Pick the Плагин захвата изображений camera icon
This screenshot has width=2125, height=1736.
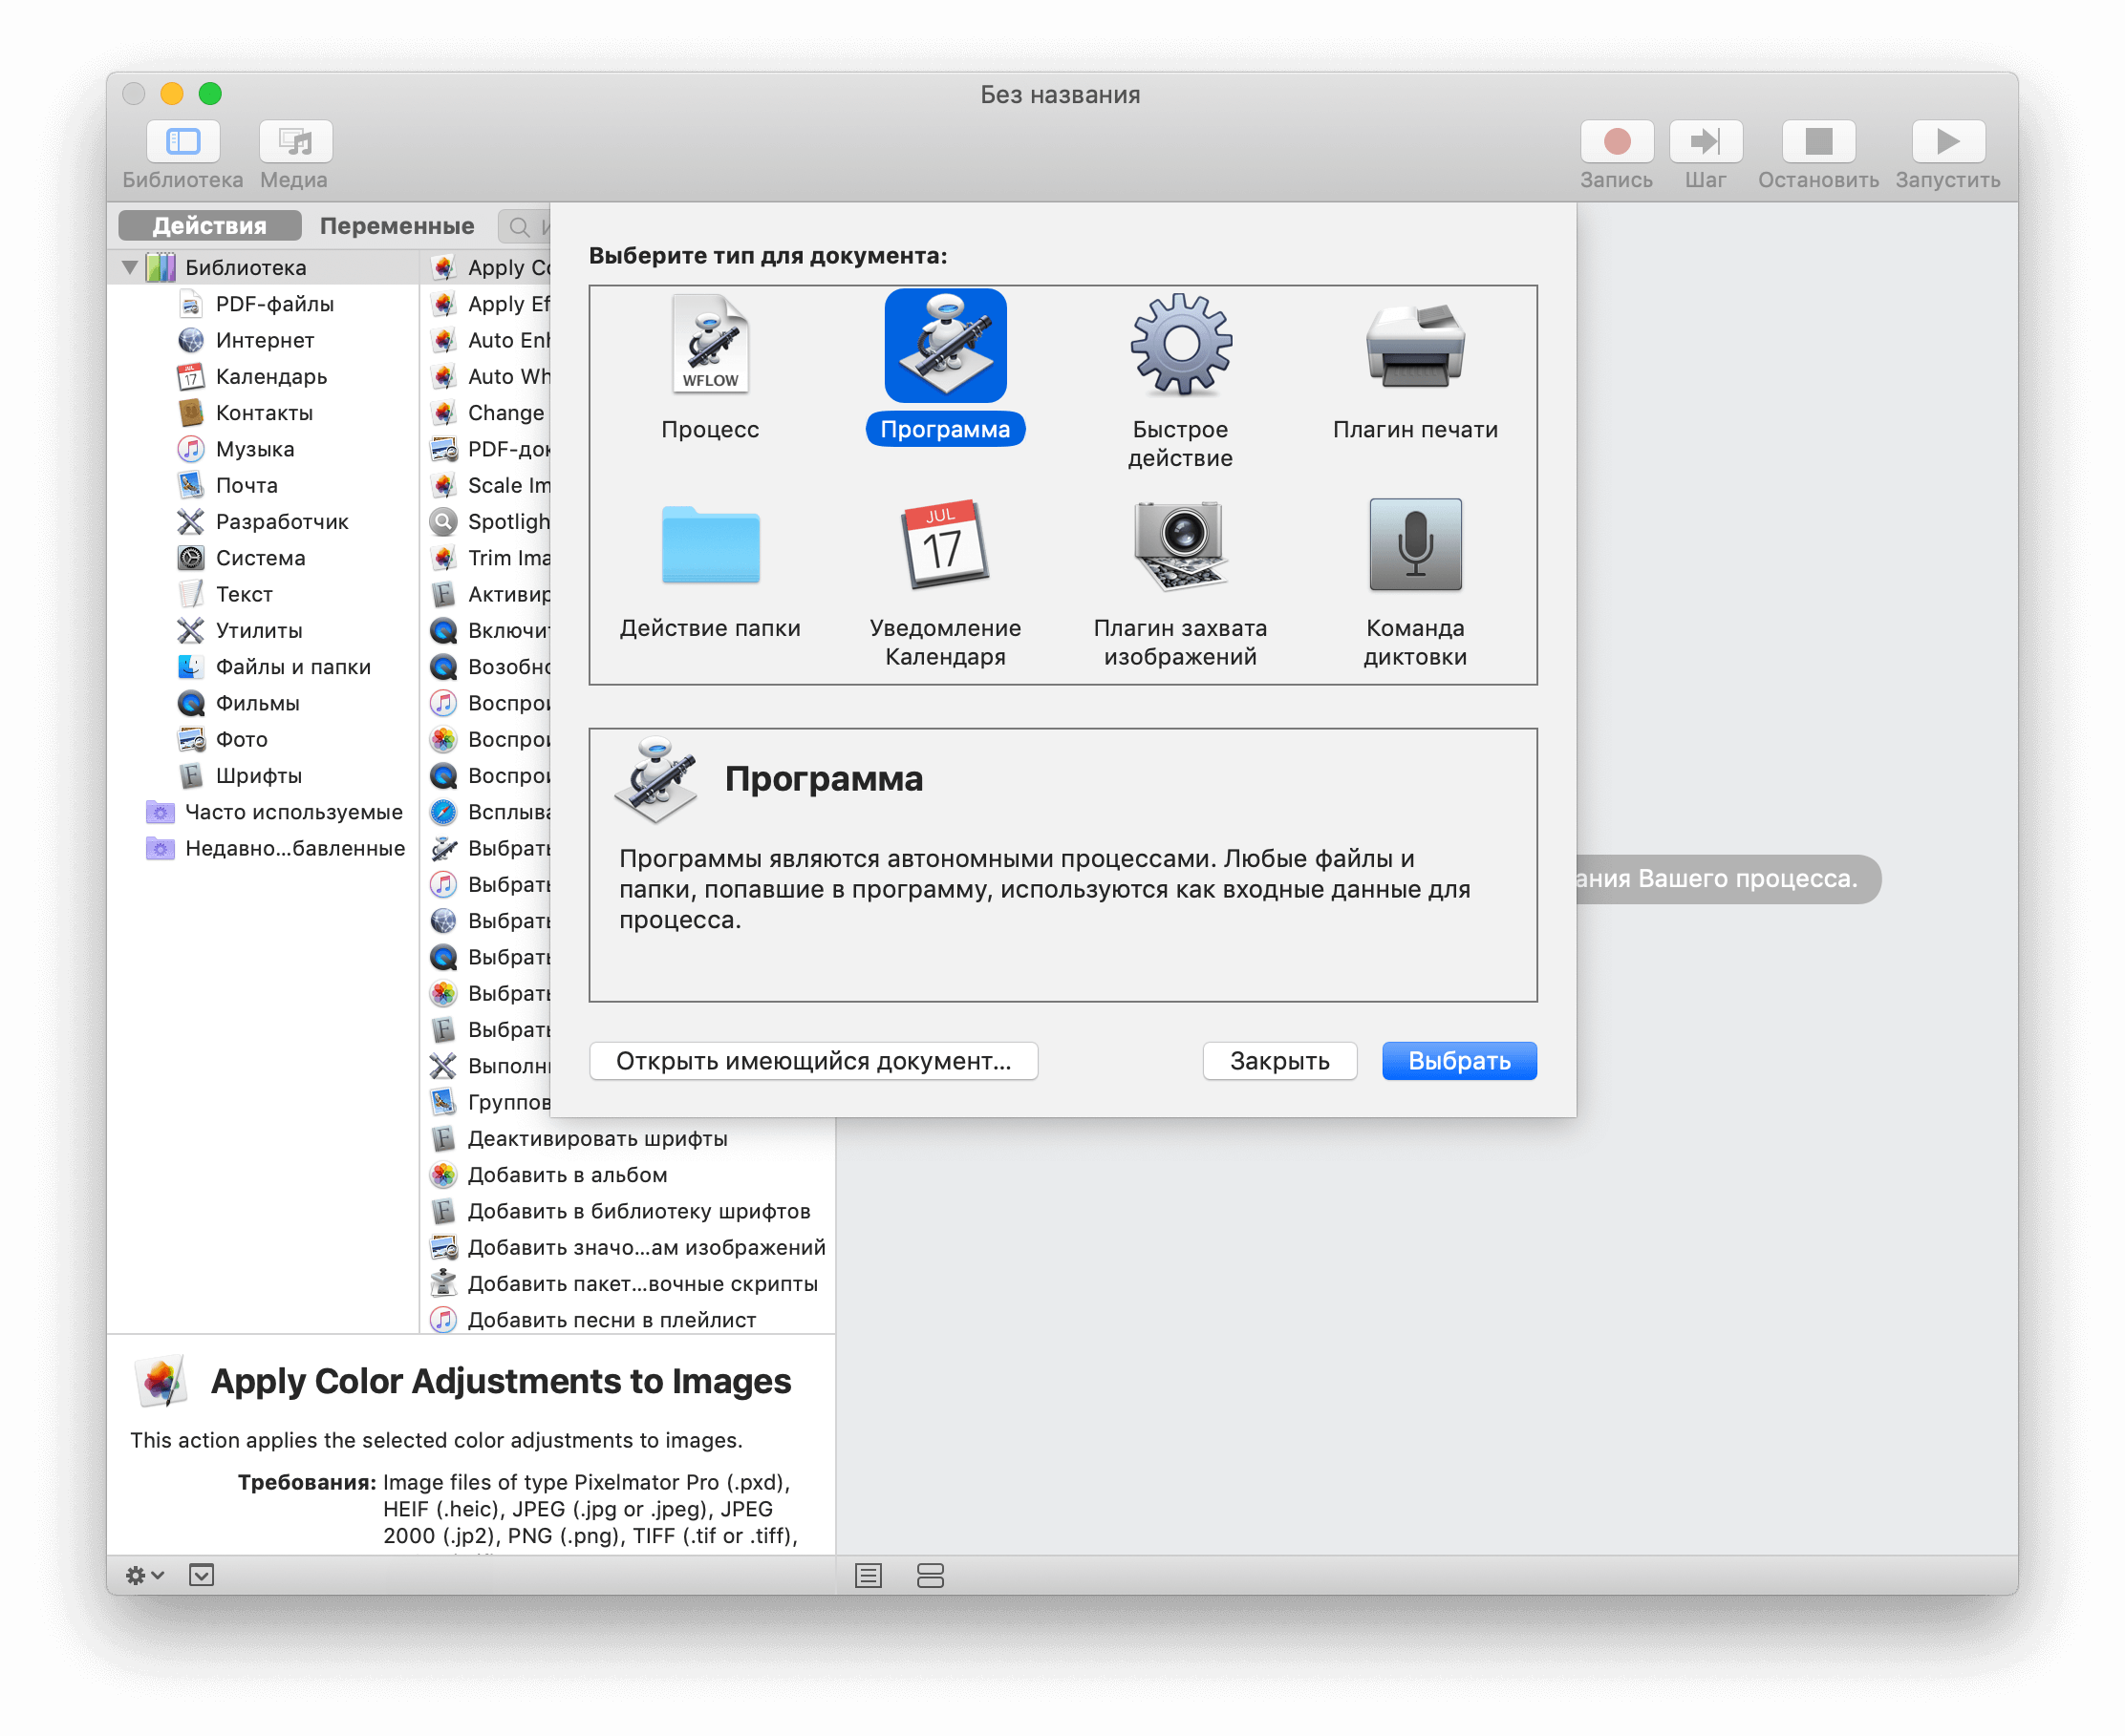[x=1181, y=545]
